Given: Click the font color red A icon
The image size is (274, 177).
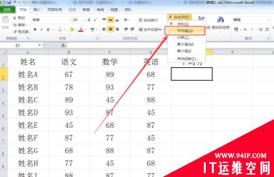Looking at the screenshot, I should pyautogui.click(x=81, y=29).
